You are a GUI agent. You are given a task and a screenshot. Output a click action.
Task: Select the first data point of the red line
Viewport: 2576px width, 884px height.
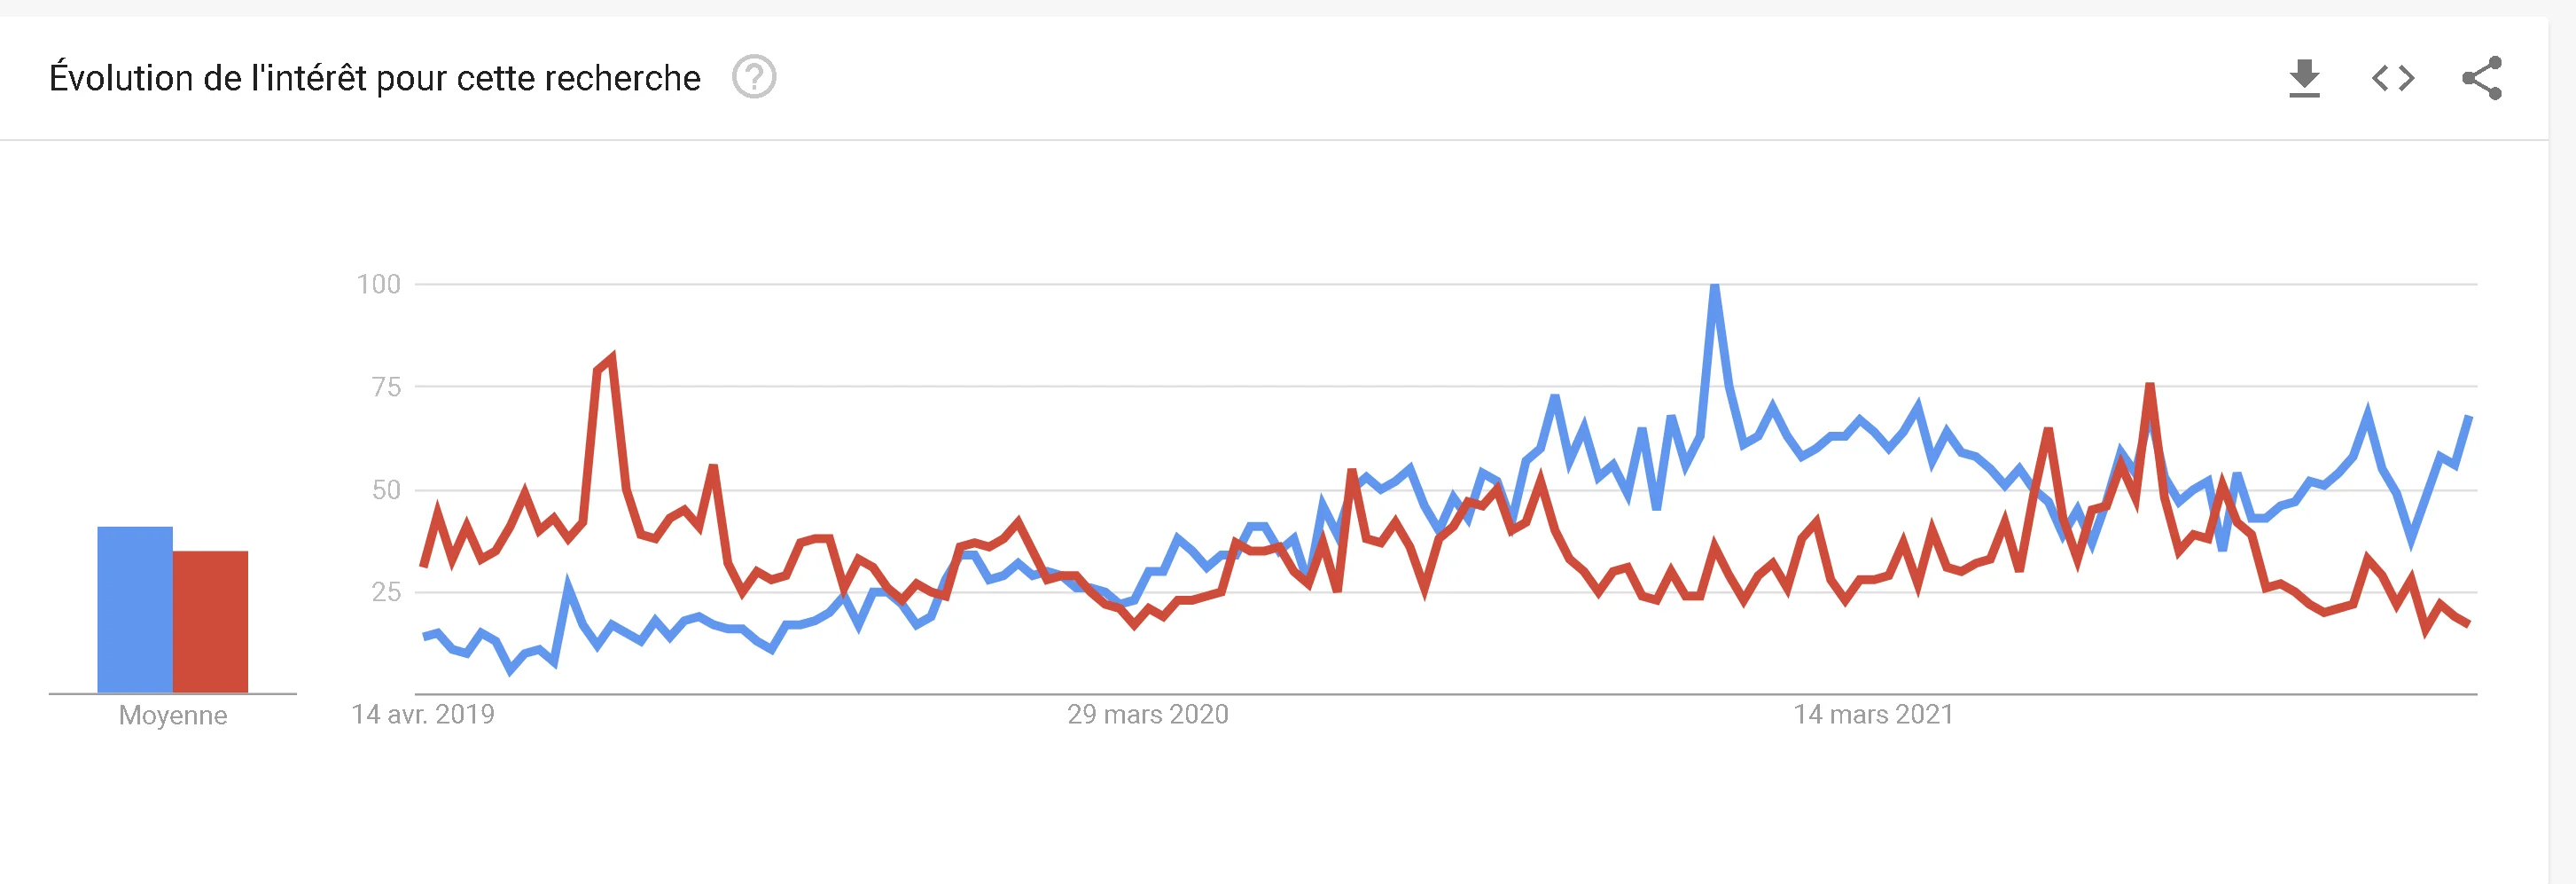pyautogui.click(x=423, y=566)
